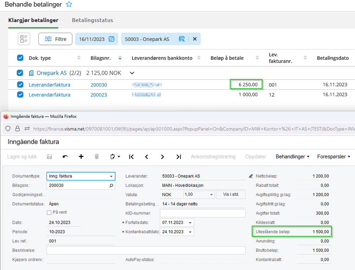Viewport: 355px width, 270px height.
Task: Go to previous invoice record
Action: click(147, 157)
